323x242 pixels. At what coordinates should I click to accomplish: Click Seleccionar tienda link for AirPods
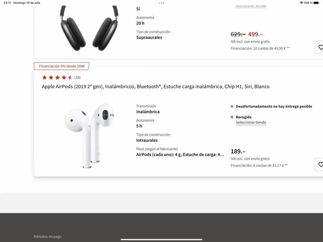[251, 123]
